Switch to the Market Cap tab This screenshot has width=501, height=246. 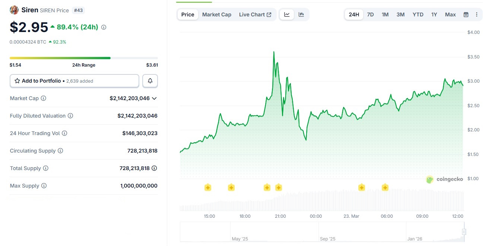click(216, 15)
